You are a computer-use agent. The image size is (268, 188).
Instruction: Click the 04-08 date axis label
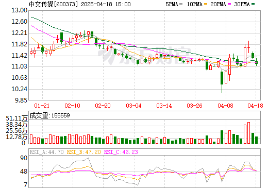pyautogui.click(x=225, y=106)
